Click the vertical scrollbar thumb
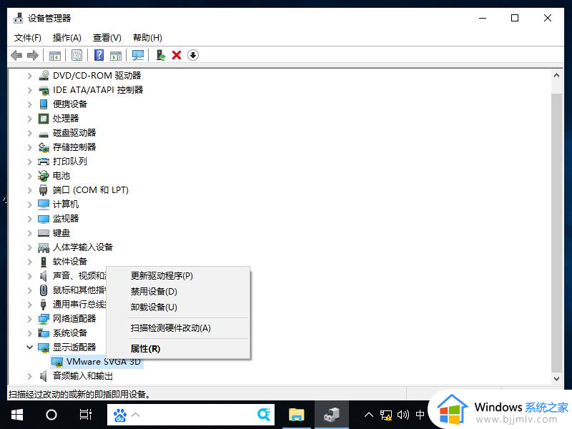The image size is (572, 429). 556,233
